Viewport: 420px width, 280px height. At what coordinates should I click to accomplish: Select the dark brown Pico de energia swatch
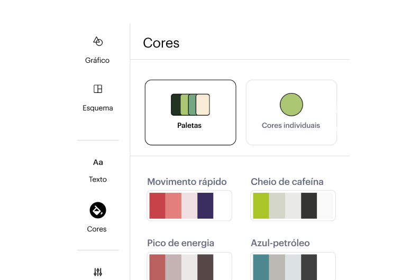(x=205, y=267)
